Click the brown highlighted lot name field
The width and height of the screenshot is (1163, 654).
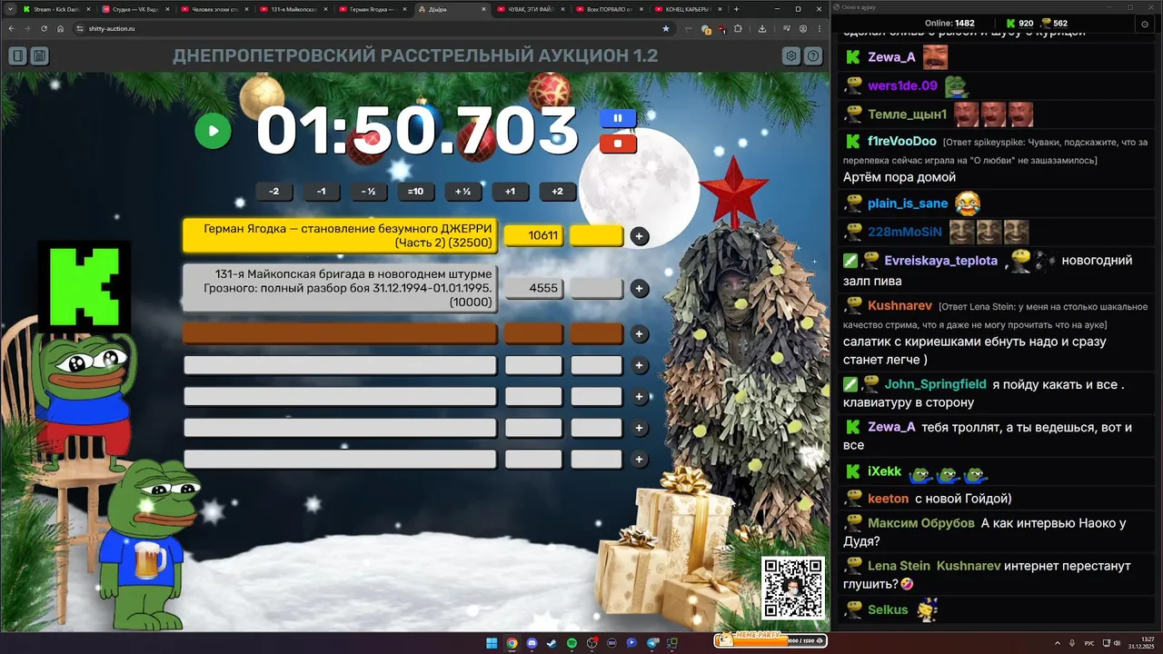pyautogui.click(x=340, y=333)
